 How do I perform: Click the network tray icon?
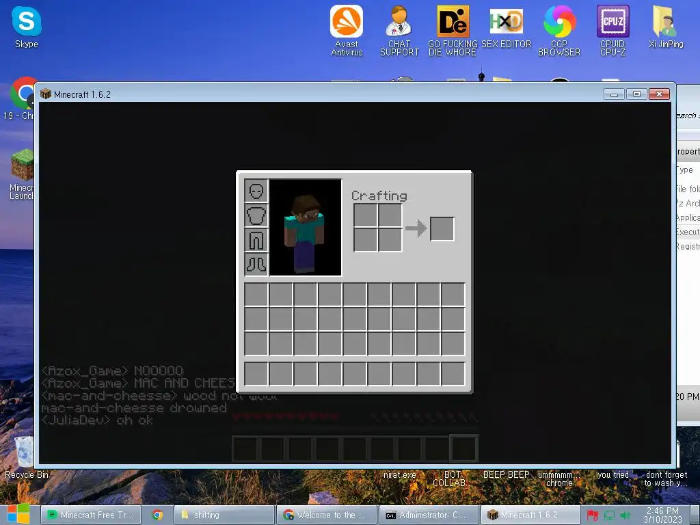[x=609, y=515]
